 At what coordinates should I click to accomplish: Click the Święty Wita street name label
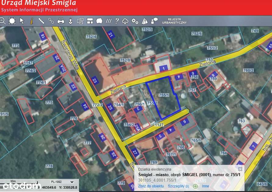[70, 55]
